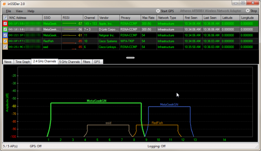
Task: Click the ssid SSID cell in table
Action: click(52, 47)
